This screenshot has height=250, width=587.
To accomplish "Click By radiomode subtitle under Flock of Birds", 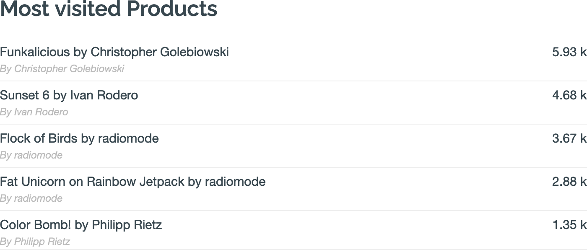I will (x=31, y=155).
